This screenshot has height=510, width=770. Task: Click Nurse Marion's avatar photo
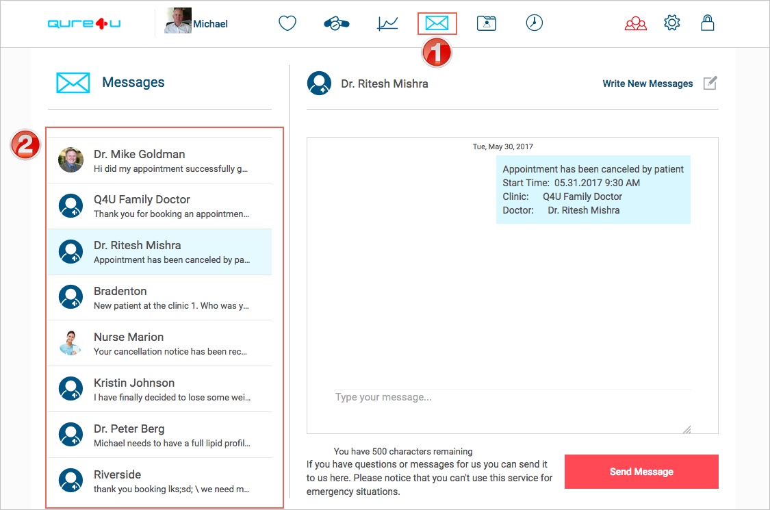coord(70,343)
